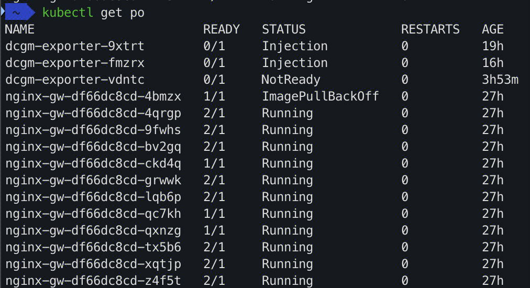Click the NAME column header

pos(19,29)
